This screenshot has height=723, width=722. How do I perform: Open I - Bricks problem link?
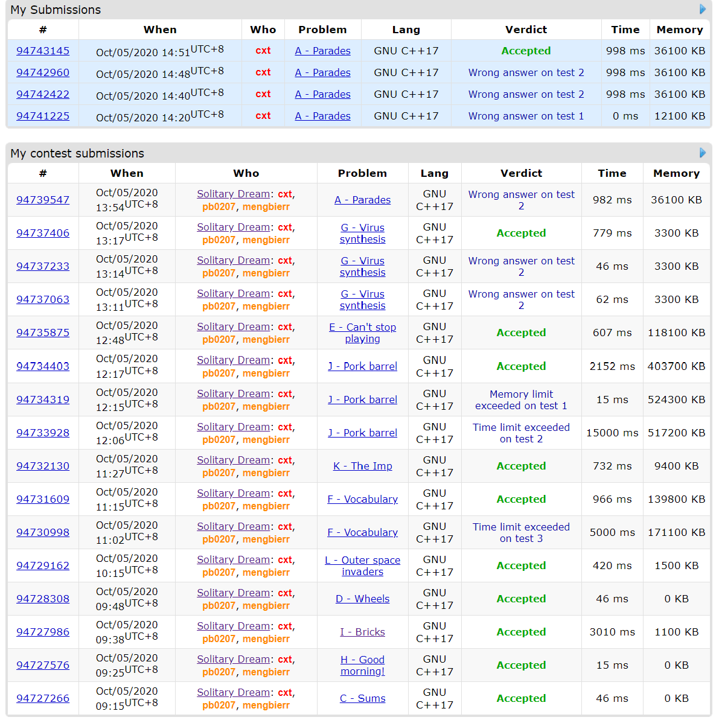coord(362,632)
